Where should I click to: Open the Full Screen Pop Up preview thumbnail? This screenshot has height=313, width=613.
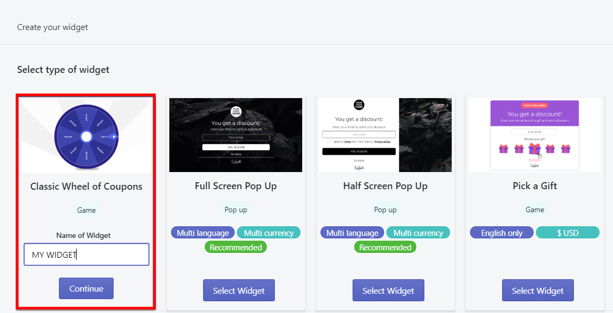click(236, 135)
